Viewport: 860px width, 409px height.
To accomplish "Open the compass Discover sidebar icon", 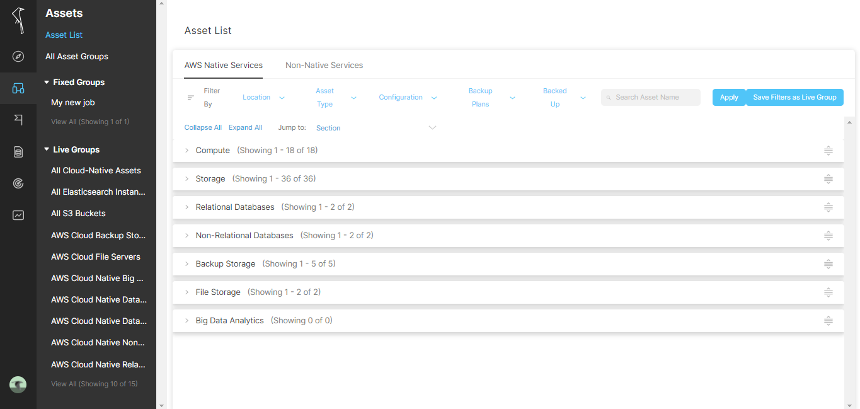I will pos(18,57).
